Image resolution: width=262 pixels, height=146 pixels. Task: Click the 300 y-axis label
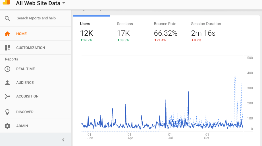coord(250,88)
